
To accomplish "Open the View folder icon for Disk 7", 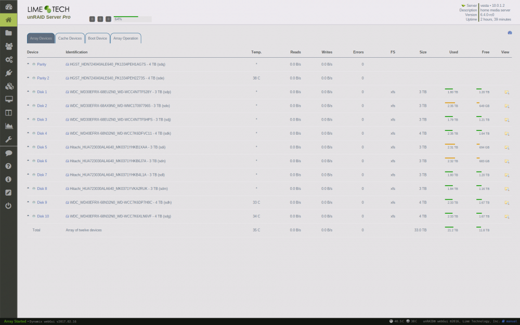I will pyautogui.click(x=506, y=175).
